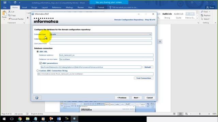This screenshot has height=122, width=218.
Task: Open the Customize Quick Access Toolbar arrow
Action: (20, 2)
